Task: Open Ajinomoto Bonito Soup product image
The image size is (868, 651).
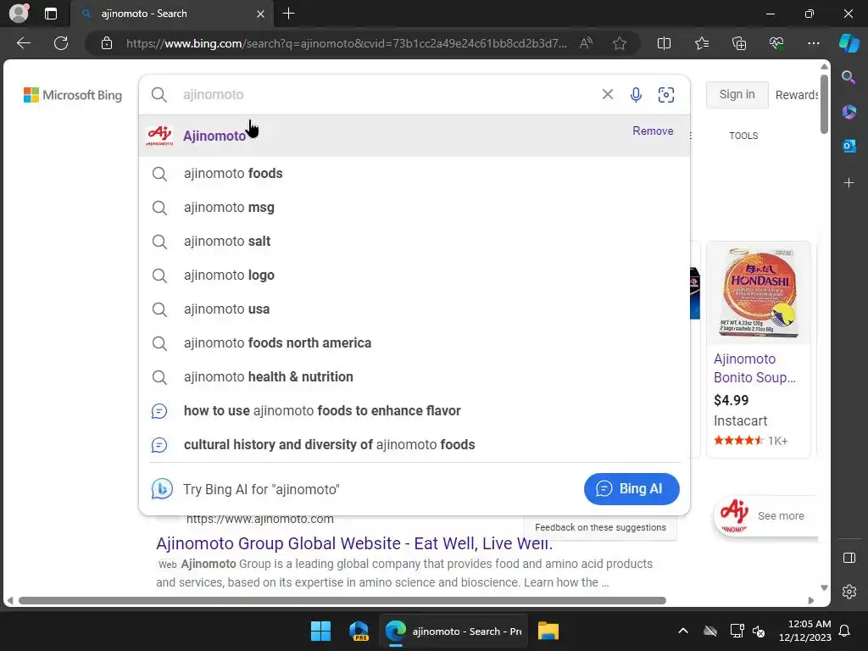Action: tap(759, 292)
